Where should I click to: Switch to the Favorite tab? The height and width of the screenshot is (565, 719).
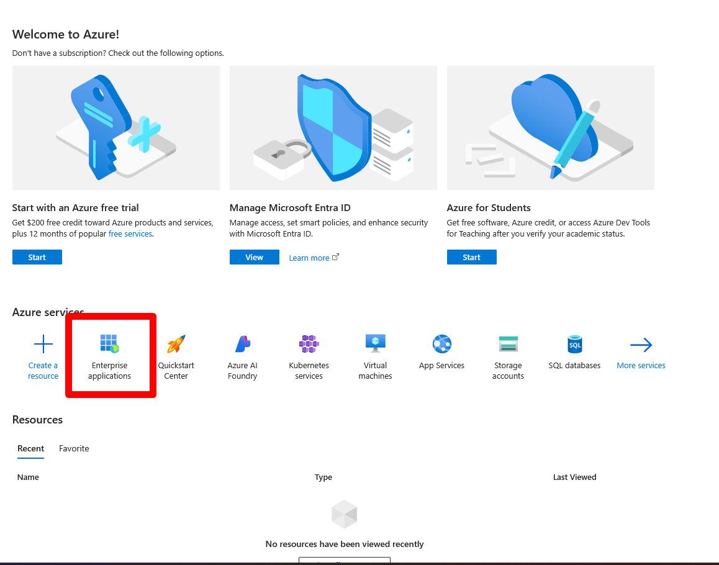click(74, 448)
